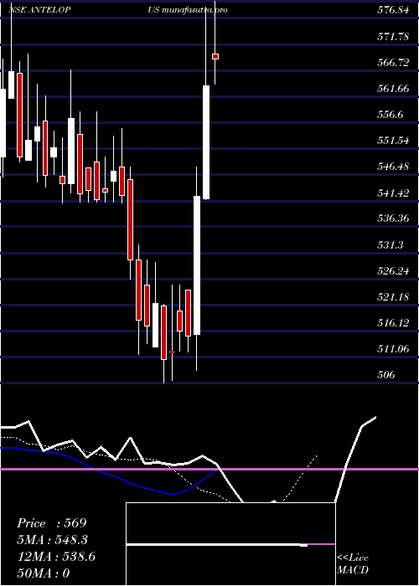Click the small red candle near 567
The image size is (419, 586).
(x=215, y=56)
